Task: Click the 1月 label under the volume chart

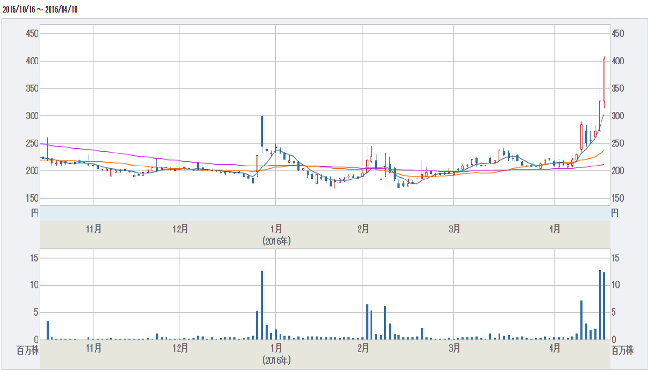Action: [x=276, y=348]
